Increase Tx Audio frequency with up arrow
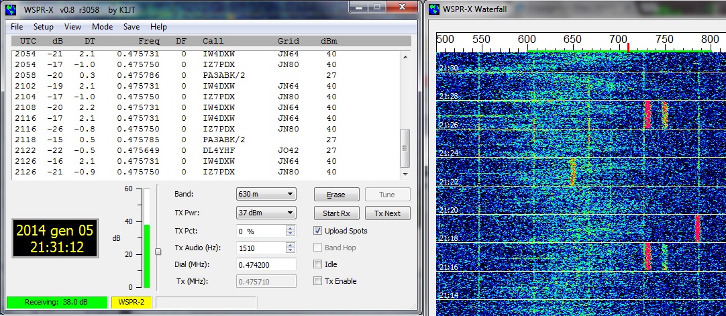This screenshot has width=726, height=316. click(291, 245)
